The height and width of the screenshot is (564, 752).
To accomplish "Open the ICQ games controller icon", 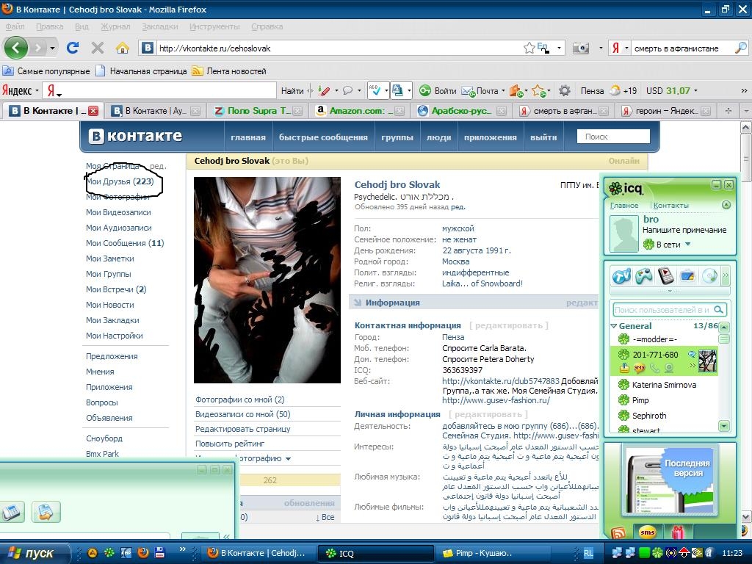I will pyautogui.click(x=643, y=276).
